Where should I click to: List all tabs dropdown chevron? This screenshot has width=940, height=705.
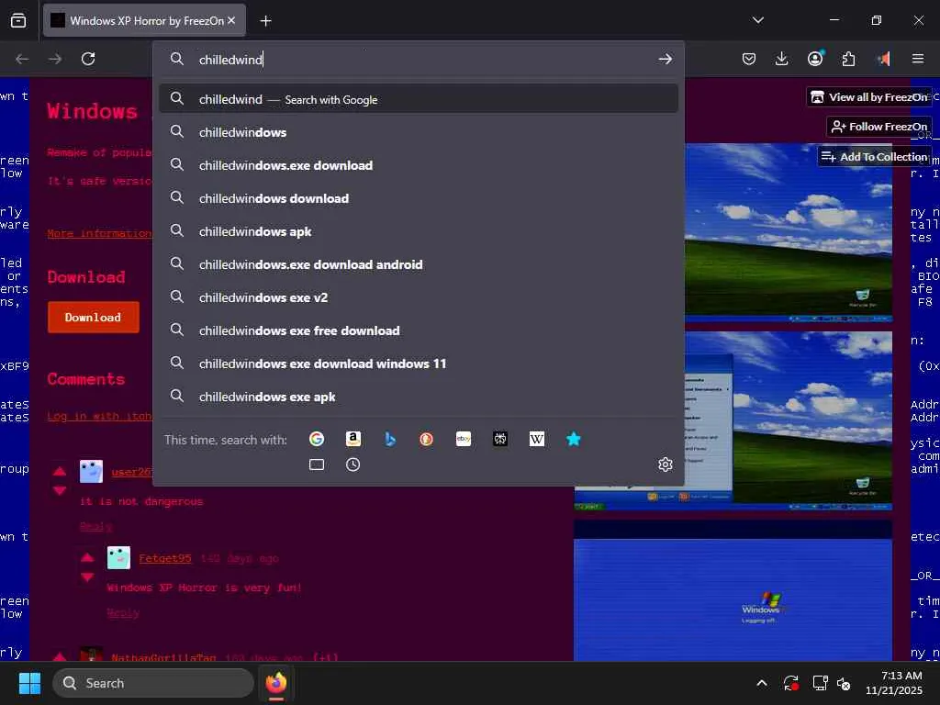pos(757,20)
